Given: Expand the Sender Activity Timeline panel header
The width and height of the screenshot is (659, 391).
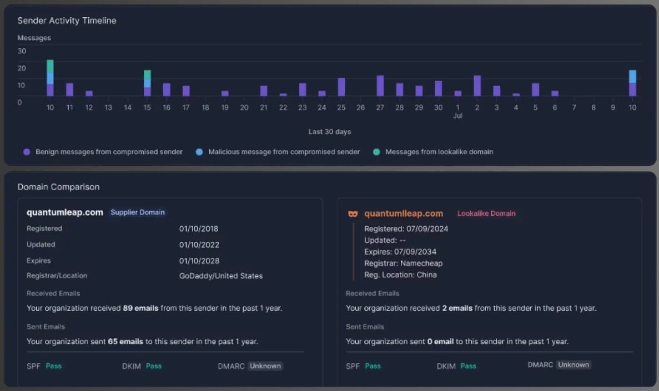Looking at the screenshot, I should (x=67, y=21).
